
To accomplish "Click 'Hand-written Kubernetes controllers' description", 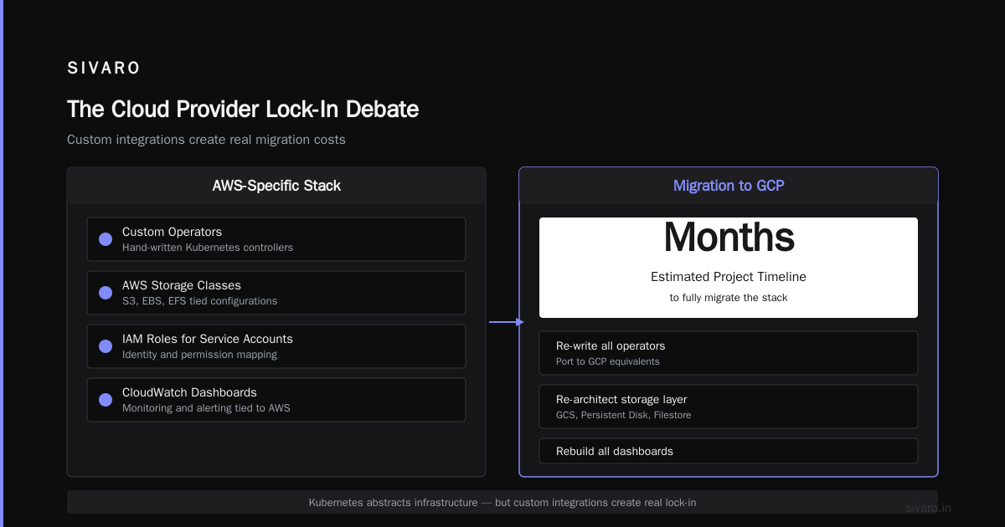I will (x=208, y=248).
